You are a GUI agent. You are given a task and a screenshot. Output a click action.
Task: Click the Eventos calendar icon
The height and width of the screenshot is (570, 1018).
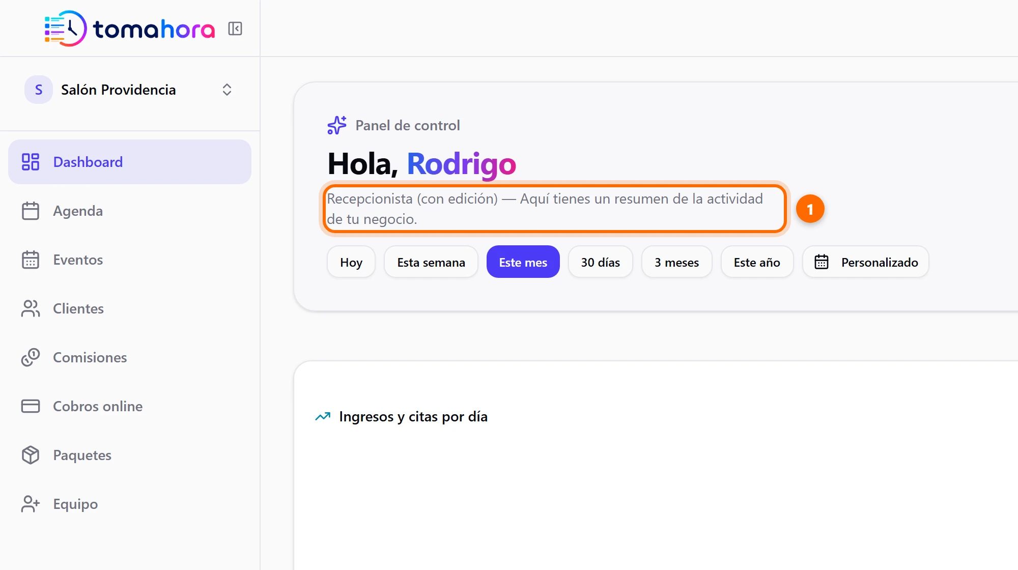[x=31, y=260]
